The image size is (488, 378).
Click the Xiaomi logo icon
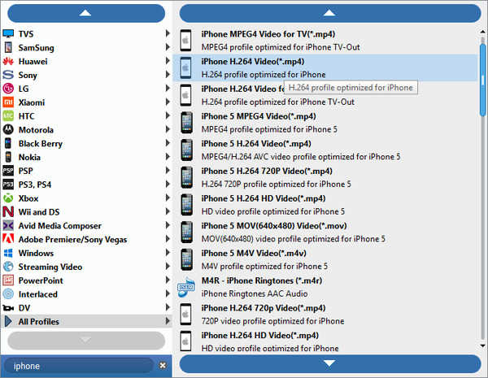point(8,102)
